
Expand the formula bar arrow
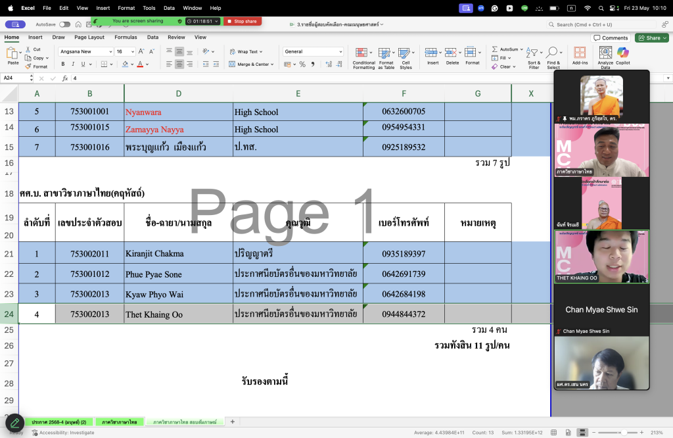click(x=668, y=78)
